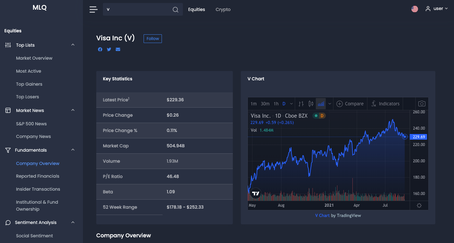Image resolution: width=454 pixels, height=243 pixels.
Task: Open the Top Gainers list
Action: coord(29,84)
